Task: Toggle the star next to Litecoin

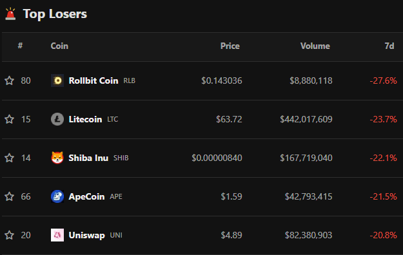Action: [9, 119]
